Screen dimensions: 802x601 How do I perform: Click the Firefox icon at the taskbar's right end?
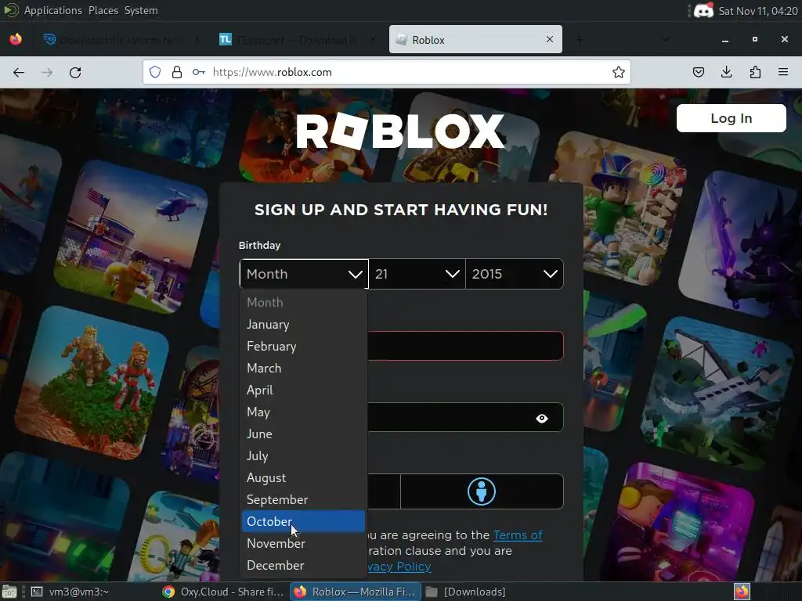(x=742, y=592)
